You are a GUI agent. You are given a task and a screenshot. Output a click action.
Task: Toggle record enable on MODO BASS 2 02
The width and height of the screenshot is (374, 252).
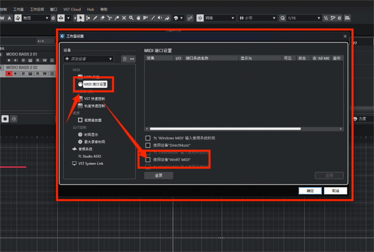click(x=9, y=74)
